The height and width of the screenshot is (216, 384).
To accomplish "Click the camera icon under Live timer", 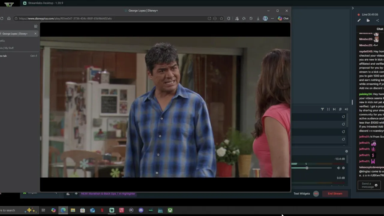I will click(368, 20).
